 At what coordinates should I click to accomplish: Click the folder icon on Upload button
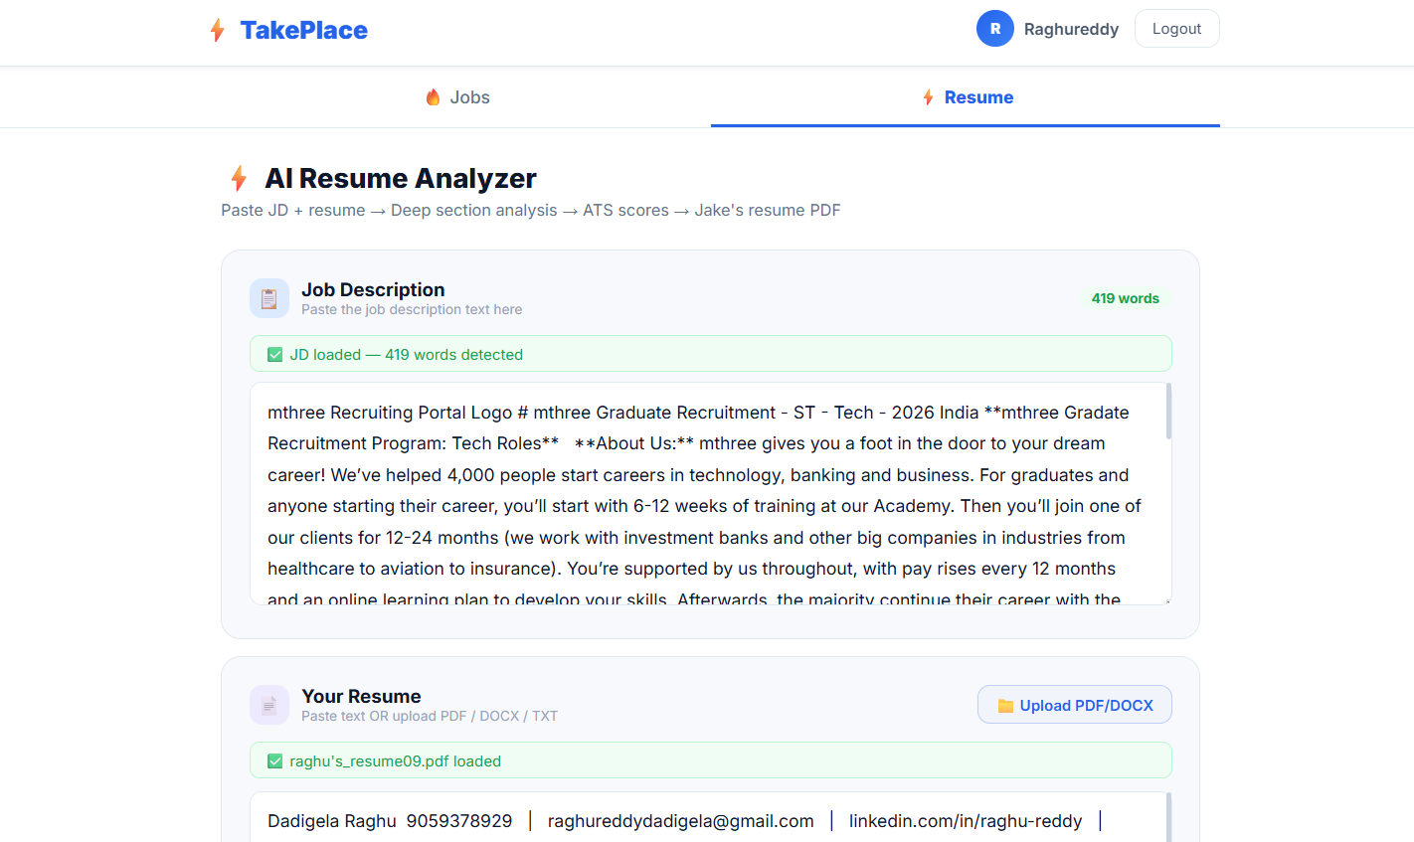[x=1005, y=706]
